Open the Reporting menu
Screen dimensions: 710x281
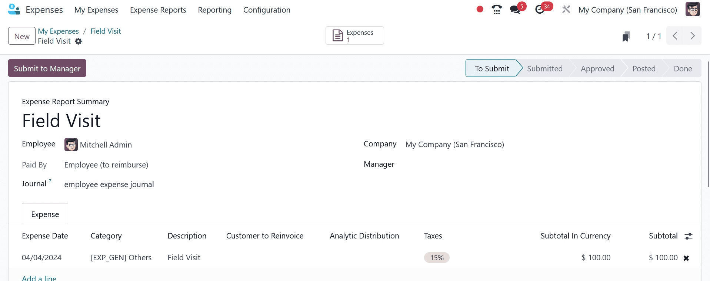(x=215, y=10)
